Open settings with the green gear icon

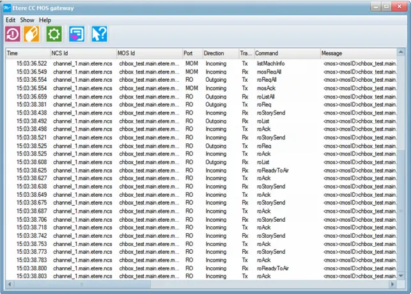(x=55, y=34)
